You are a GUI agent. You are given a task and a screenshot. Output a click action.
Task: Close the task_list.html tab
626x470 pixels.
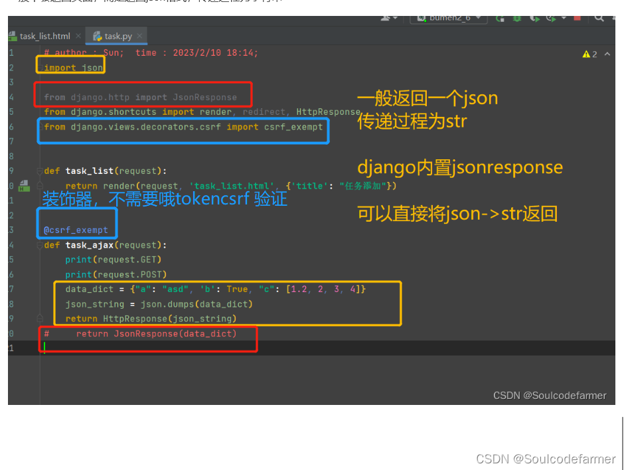tap(78, 36)
